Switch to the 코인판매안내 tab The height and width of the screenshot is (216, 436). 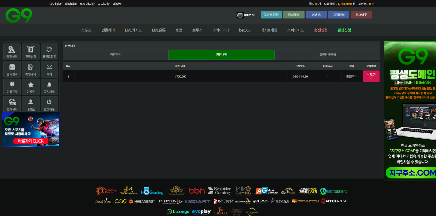(327, 55)
